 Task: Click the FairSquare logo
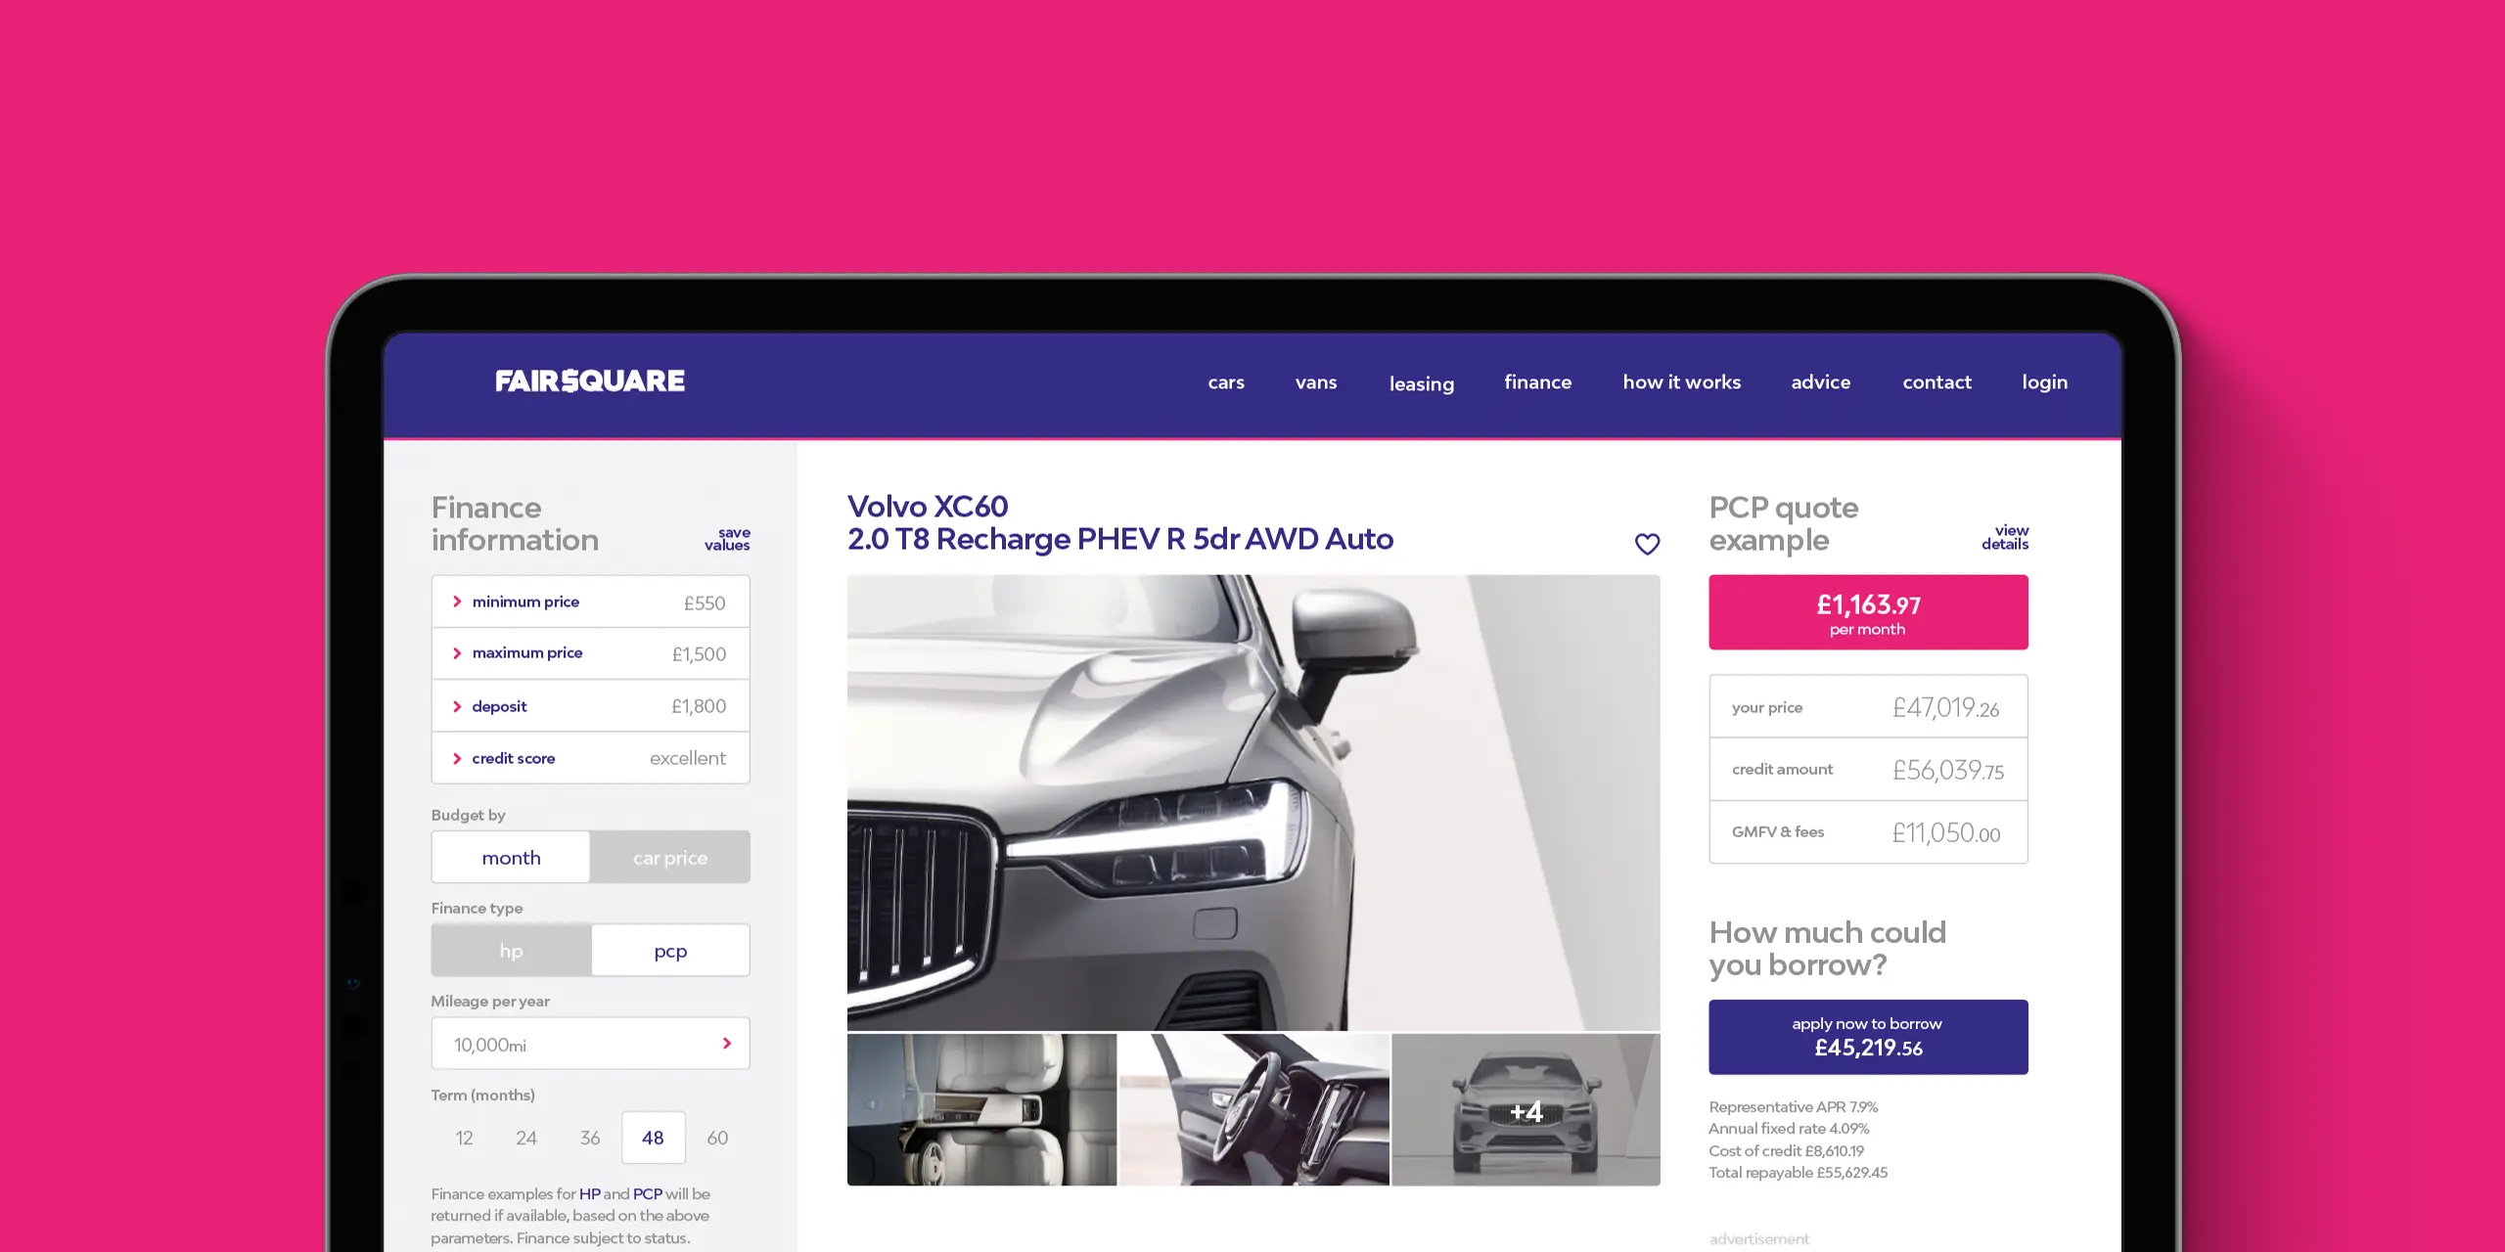(590, 380)
